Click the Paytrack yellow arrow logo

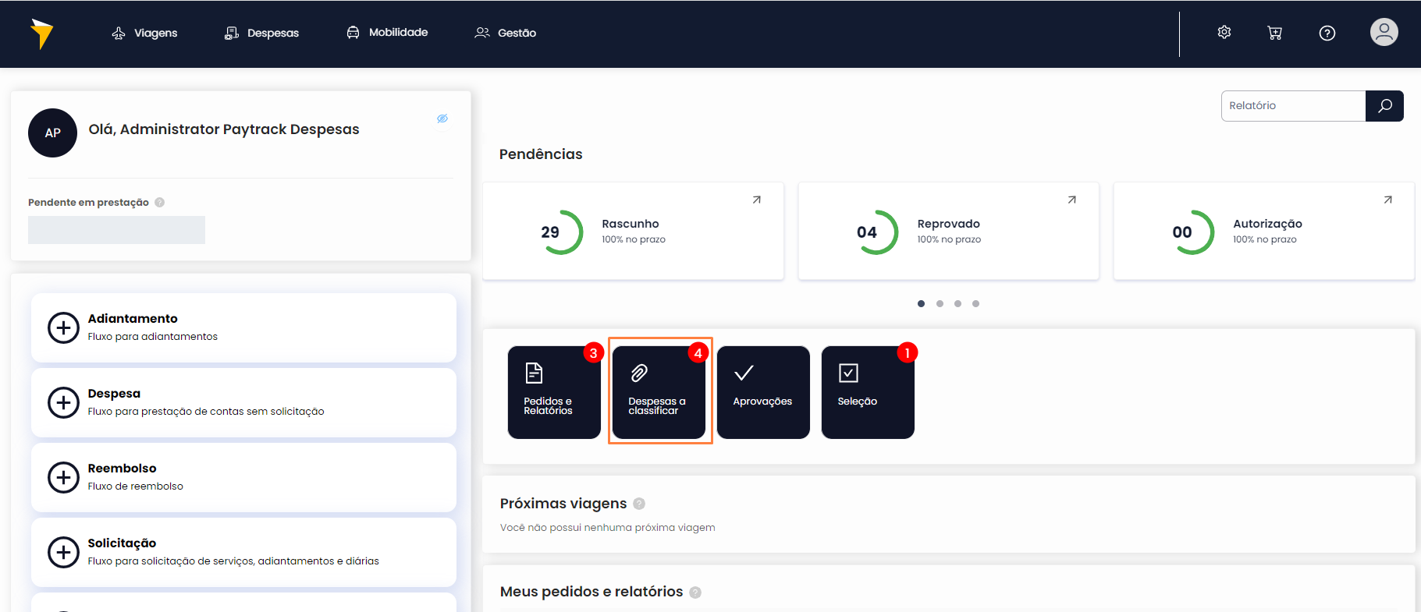[x=42, y=34]
